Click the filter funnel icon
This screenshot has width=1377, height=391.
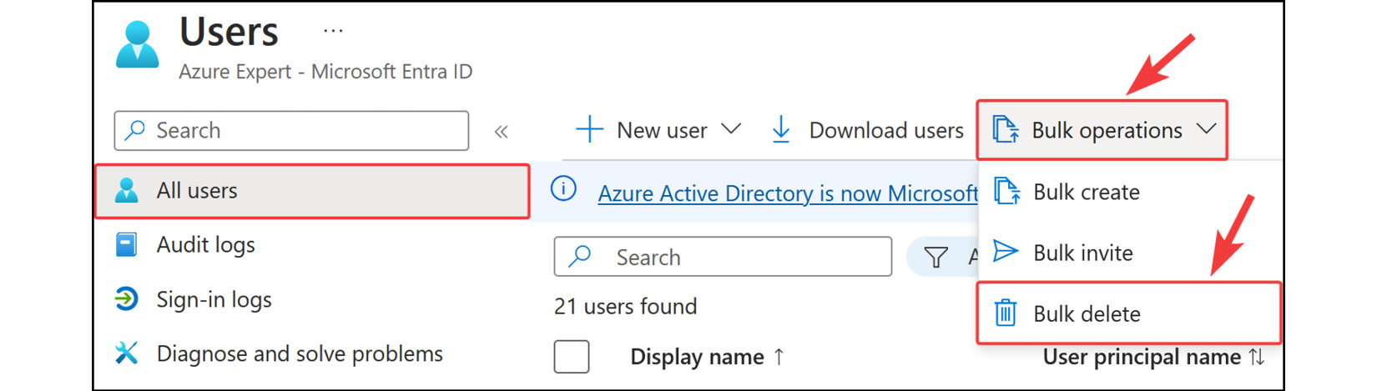(x=936, y=258)
